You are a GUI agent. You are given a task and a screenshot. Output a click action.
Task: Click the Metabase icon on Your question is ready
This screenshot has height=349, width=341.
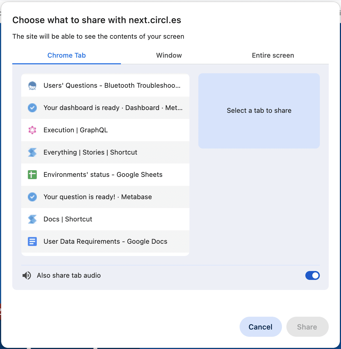tap(32, 197)
